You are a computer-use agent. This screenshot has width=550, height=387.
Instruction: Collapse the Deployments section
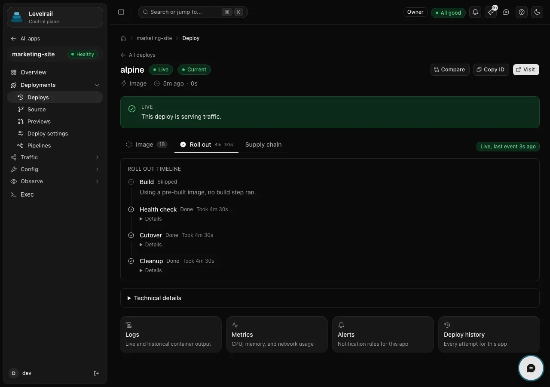(55, 85)
